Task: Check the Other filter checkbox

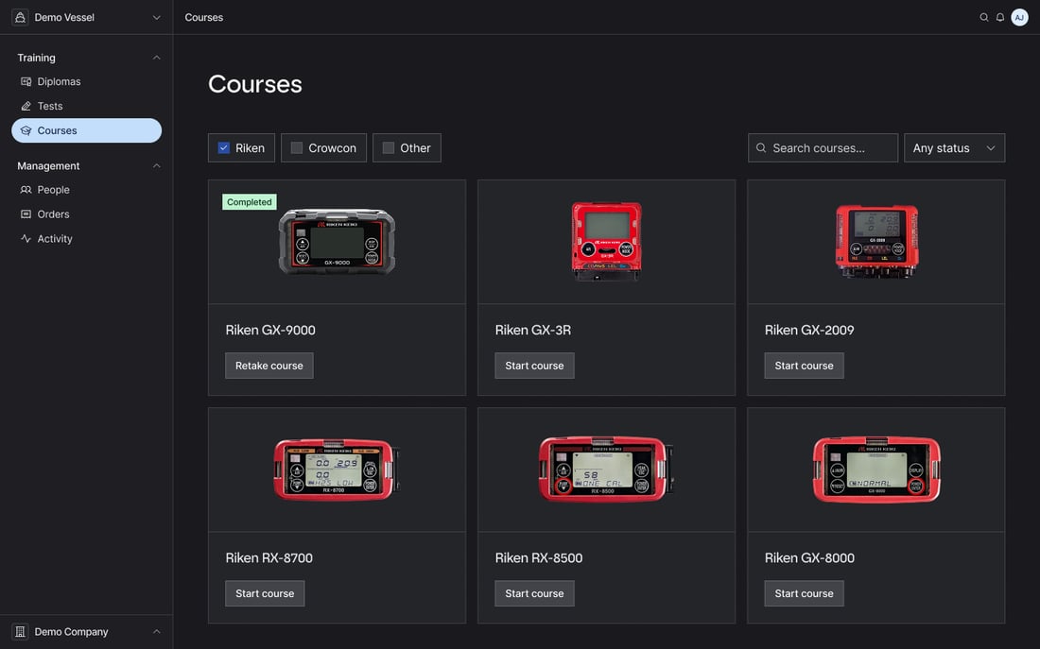Action: point(386,146)
